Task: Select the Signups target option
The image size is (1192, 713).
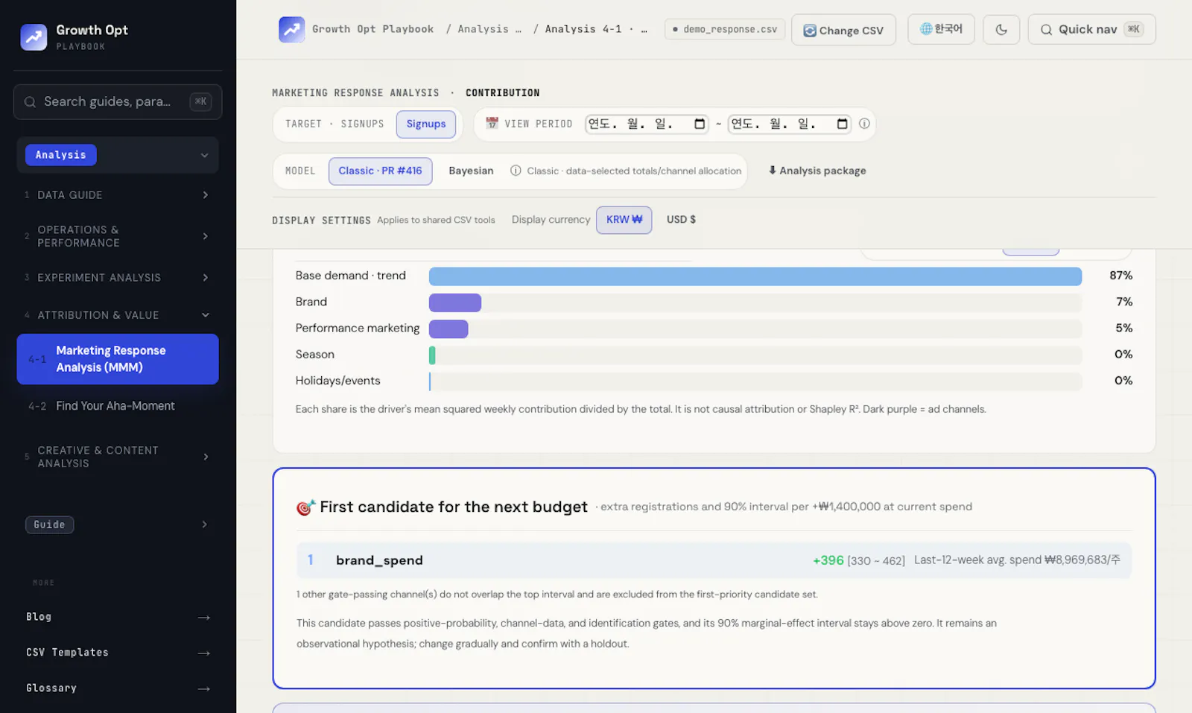Action: [x=426, y=124]
